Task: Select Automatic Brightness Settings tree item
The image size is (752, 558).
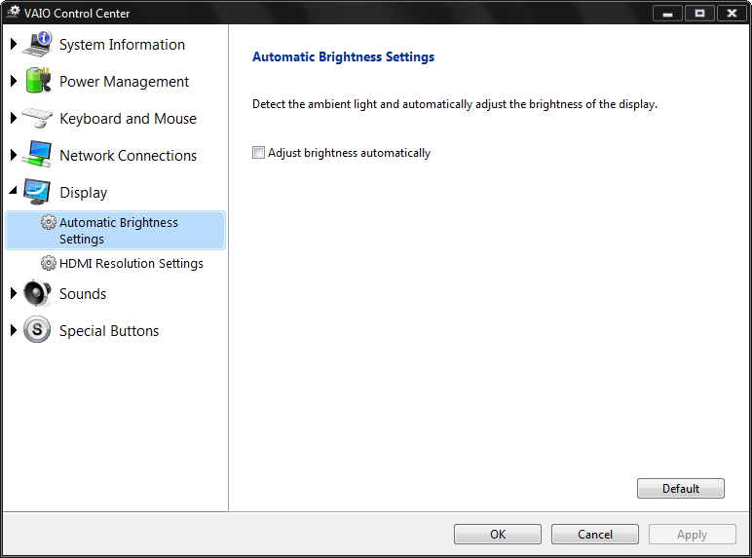Action: [x=115, y=230]
